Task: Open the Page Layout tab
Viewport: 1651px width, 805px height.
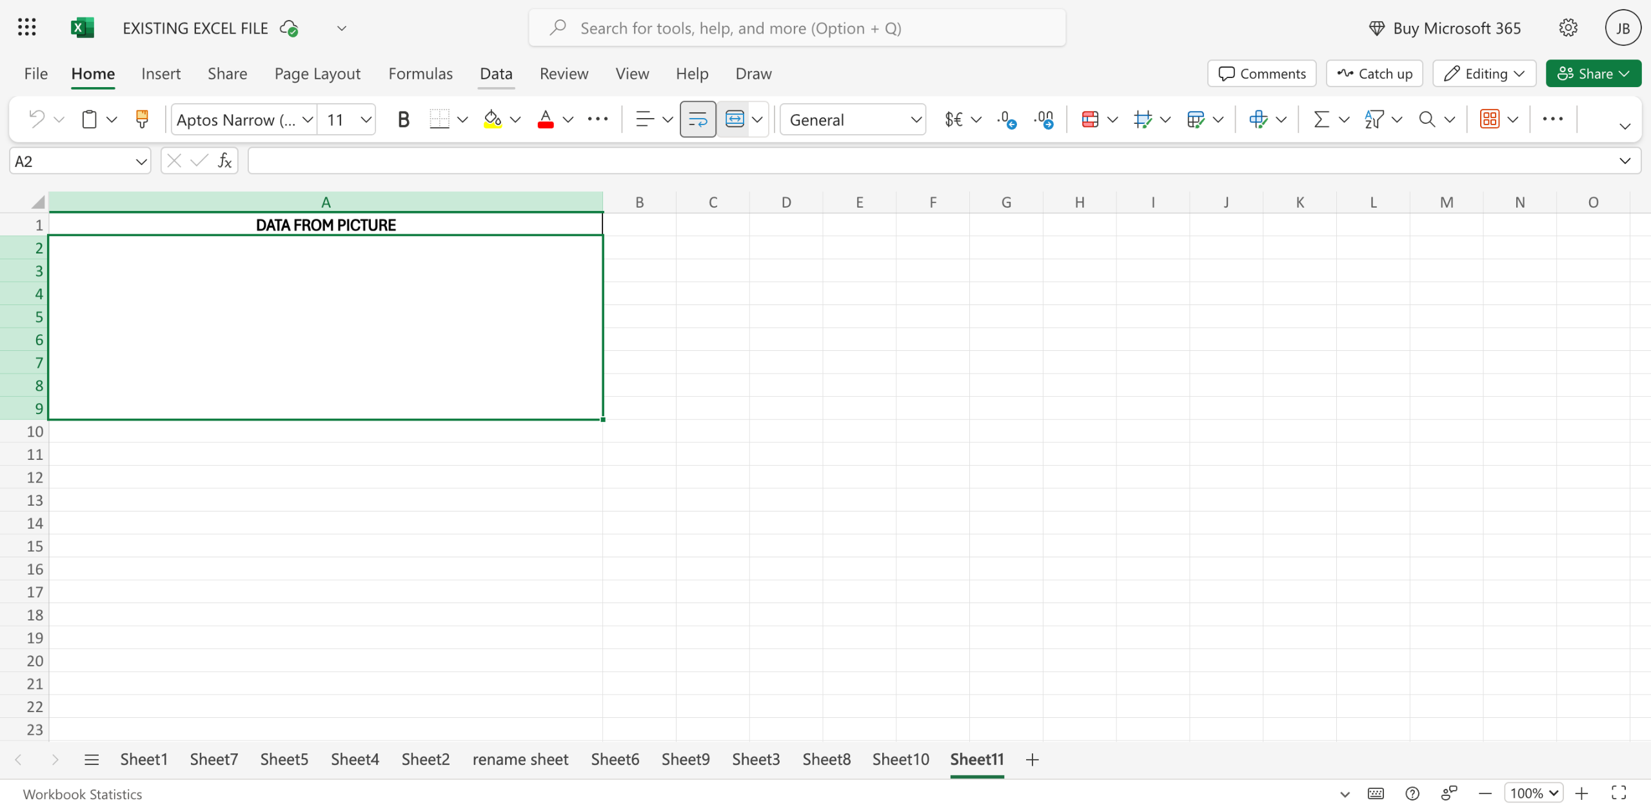Action: click(317, 74)
